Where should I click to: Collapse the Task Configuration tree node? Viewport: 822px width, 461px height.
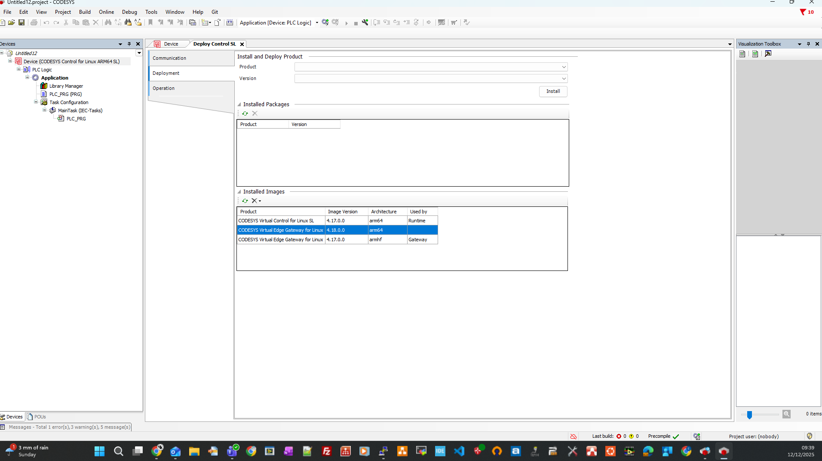36,102
